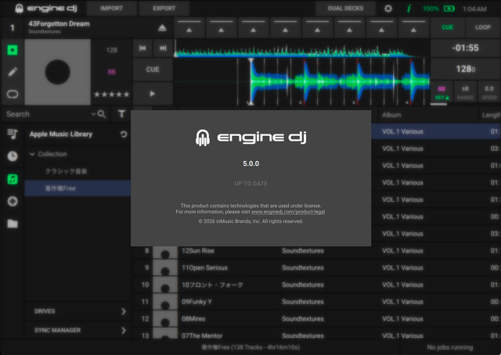Image resolution: width=501 pixels, height=355 pixels.
Task: Toggle the KEY lock button
Action: coord(442,92)
